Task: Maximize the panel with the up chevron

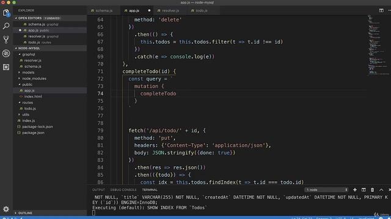Action: 381,190
